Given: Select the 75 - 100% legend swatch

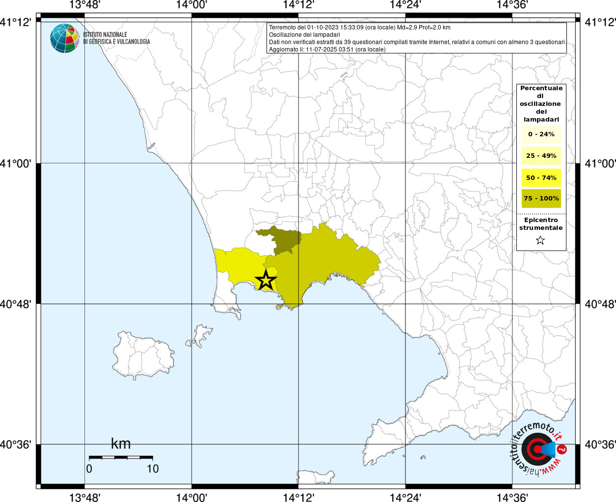Looking at the screenshot, I should click(541, 199).
